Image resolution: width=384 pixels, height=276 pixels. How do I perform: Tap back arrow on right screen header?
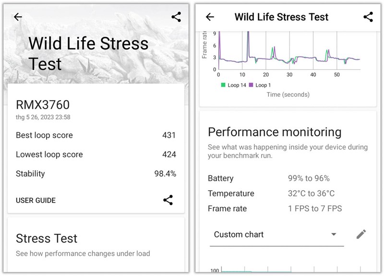pos(210,17)
